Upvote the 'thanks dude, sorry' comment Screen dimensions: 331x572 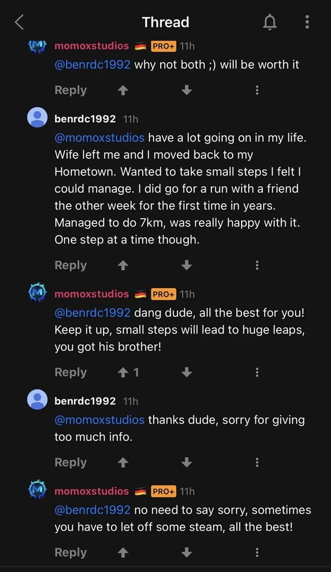click(x=123, y=463)
